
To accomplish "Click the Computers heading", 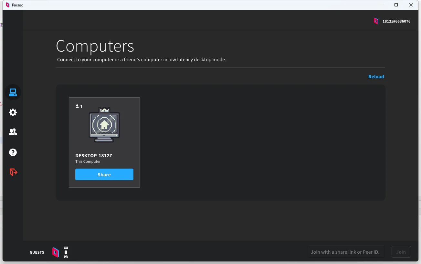I will tap(95, 46).
